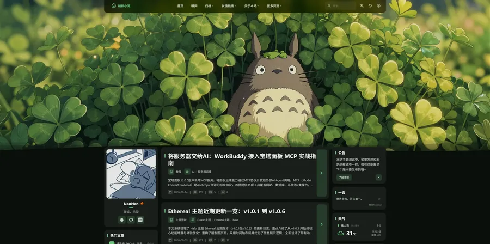
Task: Click the NanNan avatar image
Action: (131, 174)
